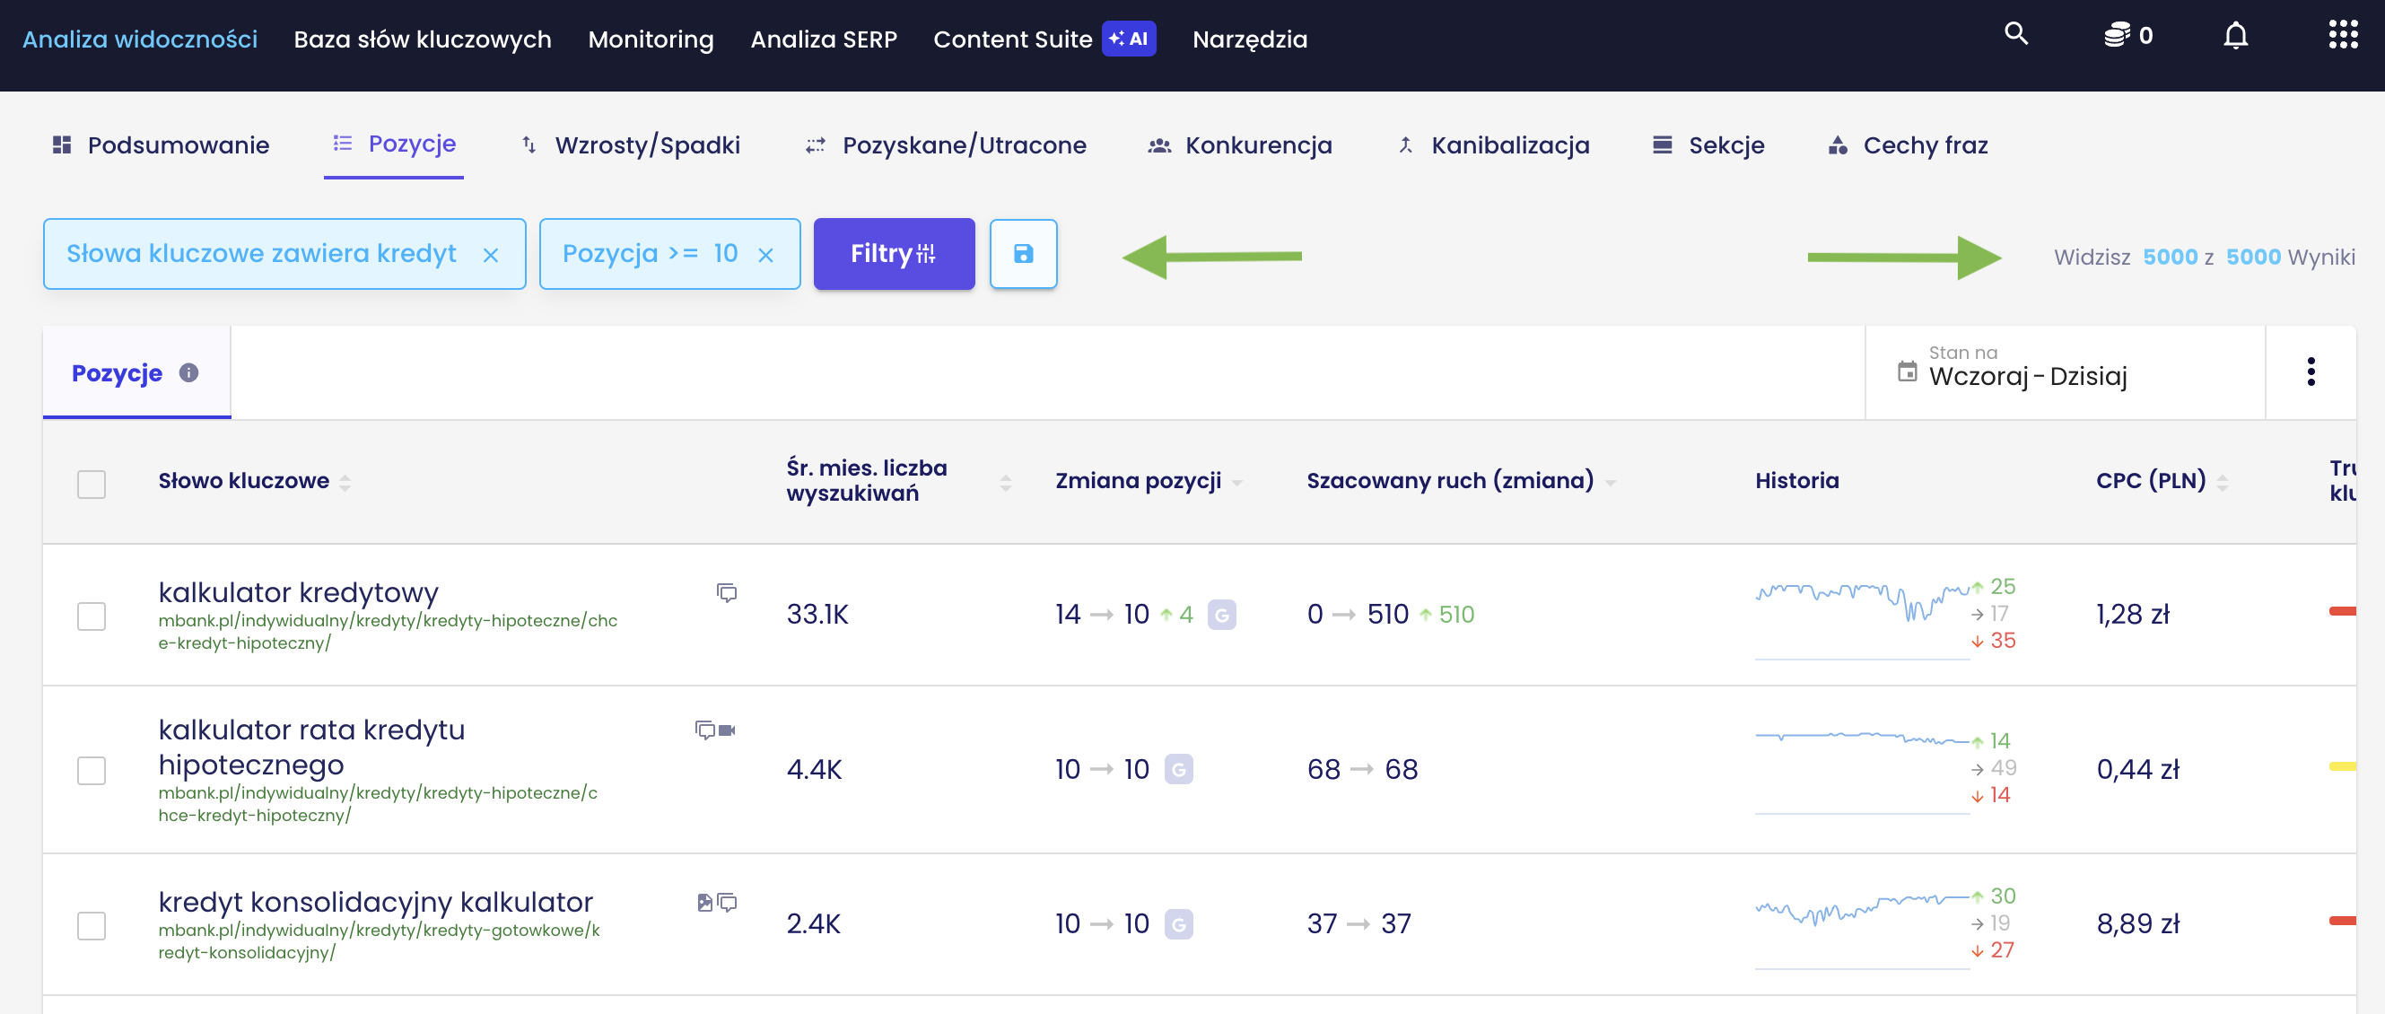Click the Kanibalizacja merge icon
The height and width of the screenshot is (1014, 2385).
click(x=1405, y=144)
